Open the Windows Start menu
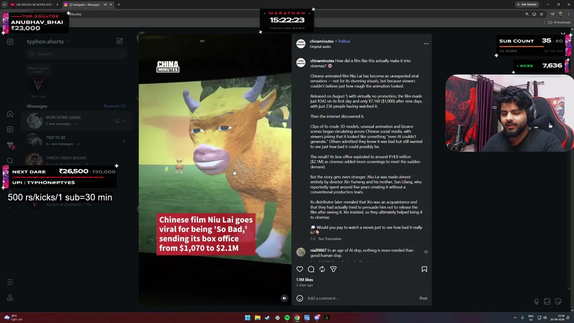 click(248, 318)
